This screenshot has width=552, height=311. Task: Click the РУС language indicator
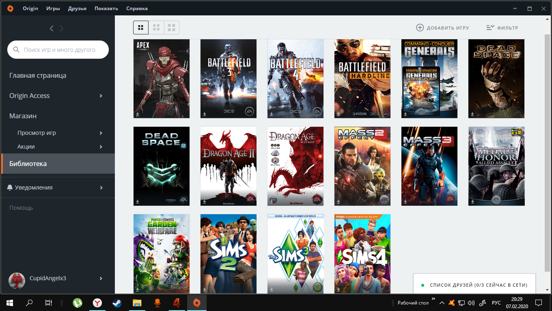point(496,302)
